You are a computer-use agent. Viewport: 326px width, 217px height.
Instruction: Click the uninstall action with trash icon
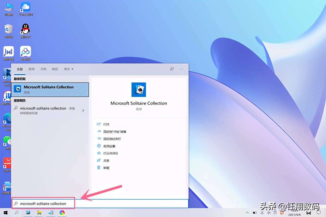click(x=103, y=168)
